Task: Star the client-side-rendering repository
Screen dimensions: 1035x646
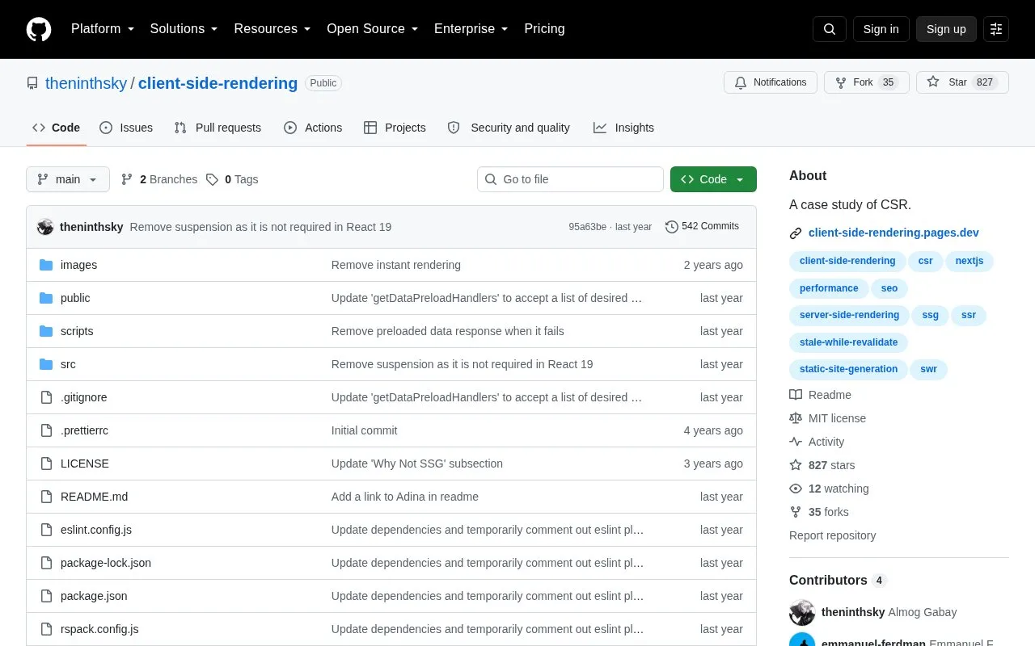Action: tap(962, 82)
